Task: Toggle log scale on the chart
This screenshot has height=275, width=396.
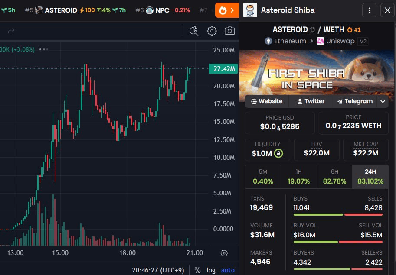Action: click(211, 270)
